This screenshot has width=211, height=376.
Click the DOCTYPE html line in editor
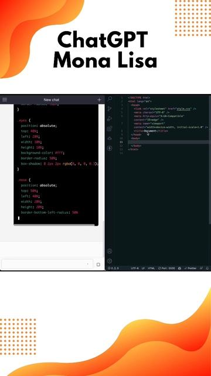point(139,98)
